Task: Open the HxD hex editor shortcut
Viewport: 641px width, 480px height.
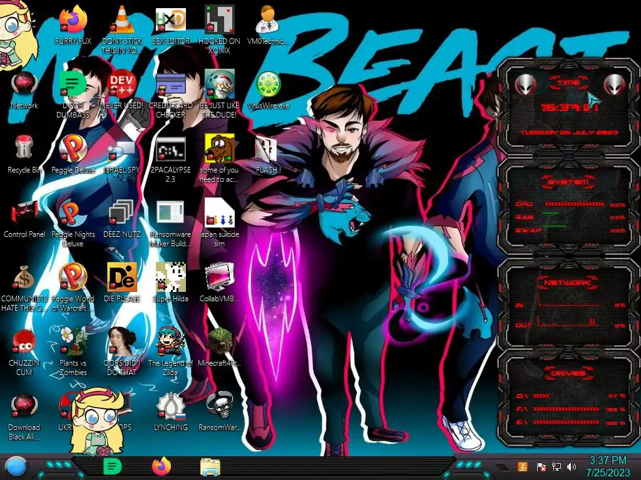Action: coord(170,19)
